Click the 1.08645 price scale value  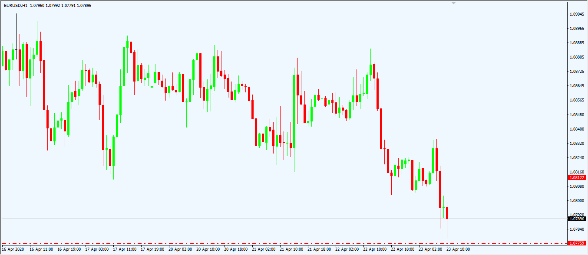(577, 86)
